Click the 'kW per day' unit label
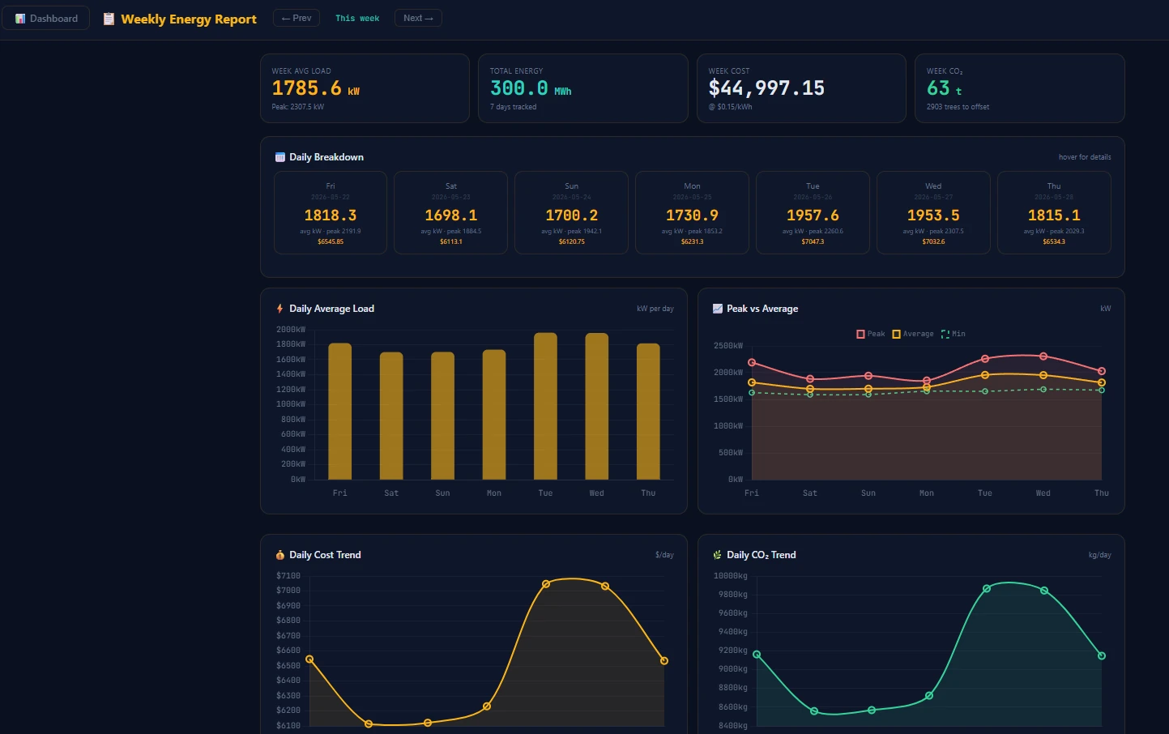The image size is (1169, 734). [x=655, y=309]
